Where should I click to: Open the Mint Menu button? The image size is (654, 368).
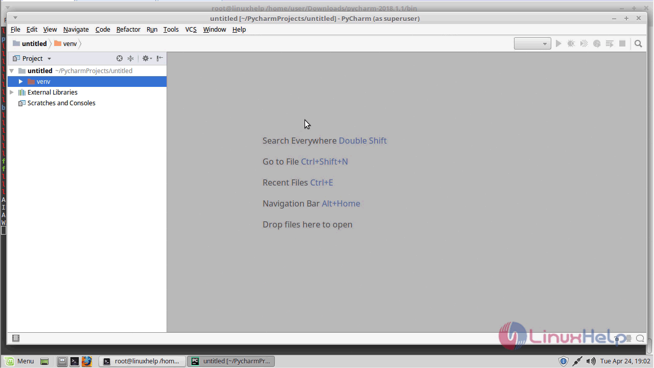(19, 361)
